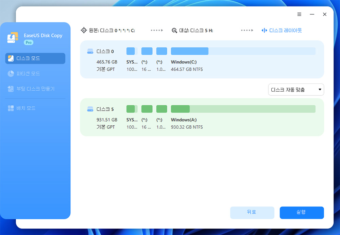Open the 디스크 레이아웃 step label

pos(285,30)
